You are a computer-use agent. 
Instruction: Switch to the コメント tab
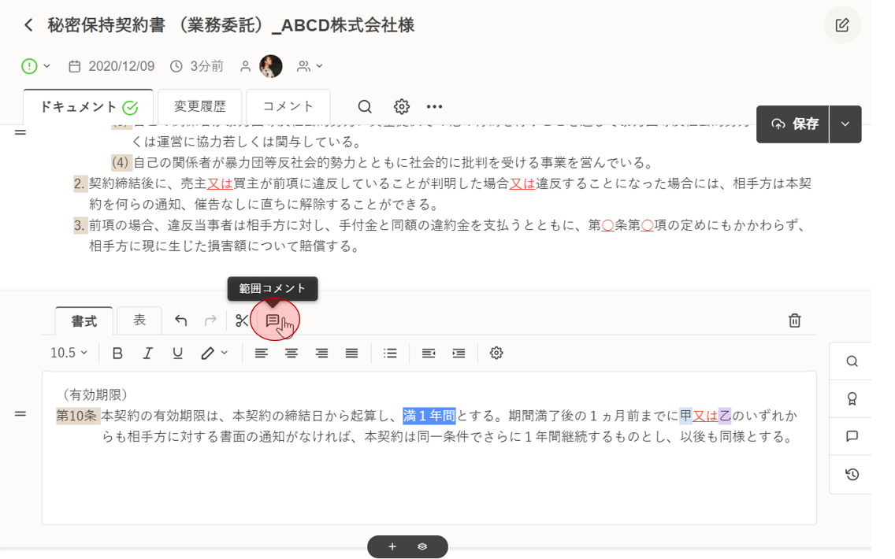point(288,106)
